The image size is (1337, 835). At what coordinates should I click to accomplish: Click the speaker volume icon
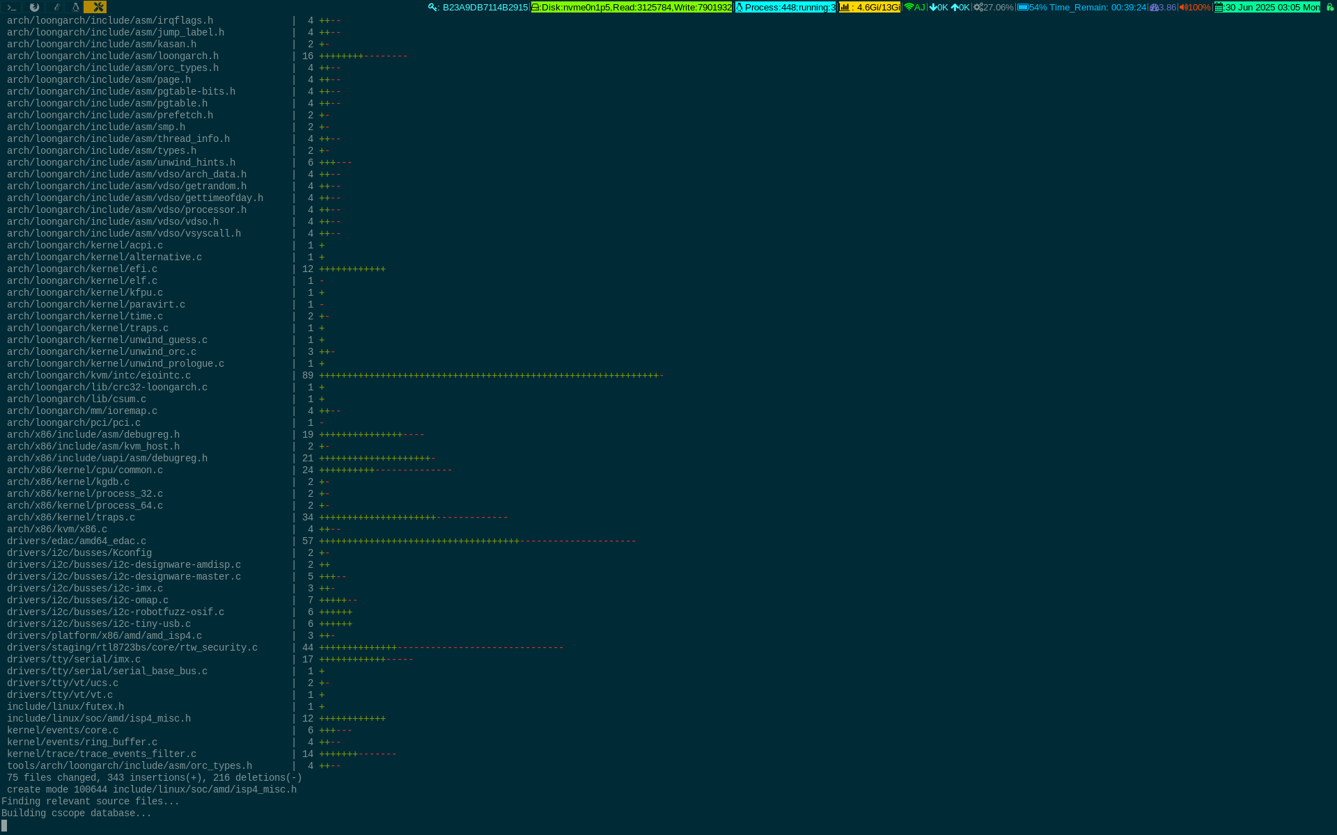tap(1183, 7)
